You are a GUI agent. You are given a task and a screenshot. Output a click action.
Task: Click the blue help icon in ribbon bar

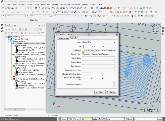86,16
